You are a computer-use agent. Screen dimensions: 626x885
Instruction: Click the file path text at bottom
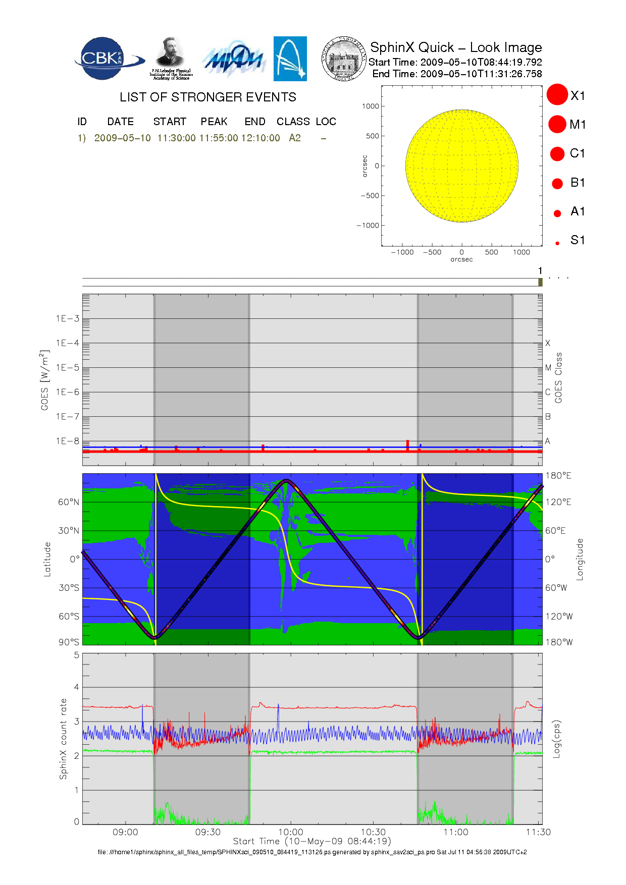(312, 852)
